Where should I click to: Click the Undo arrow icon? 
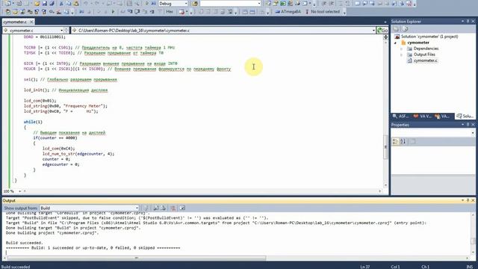click(86, 4)
